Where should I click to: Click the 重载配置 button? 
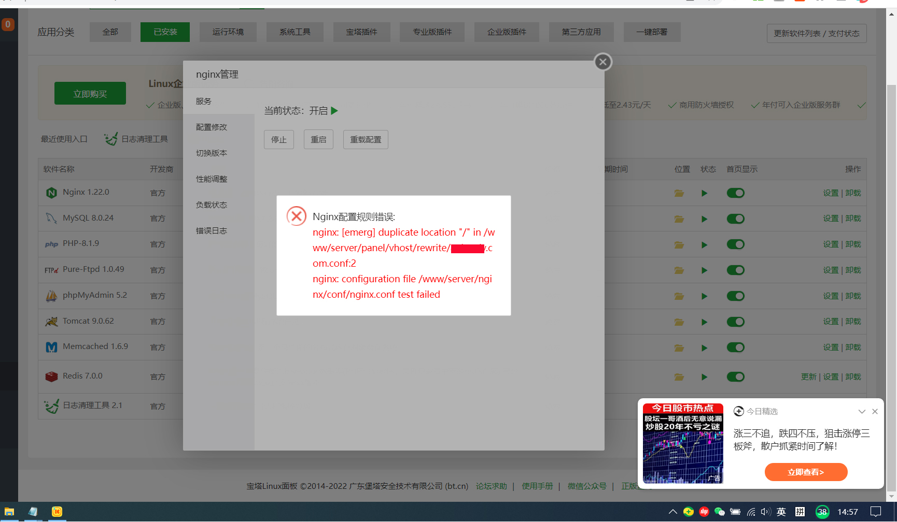tap(366, 140)
